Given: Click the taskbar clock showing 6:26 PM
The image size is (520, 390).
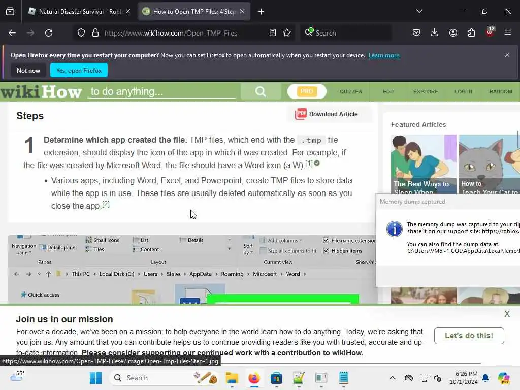Looking at the screenshot, I should pyautogui.click(x=463, y=378).
